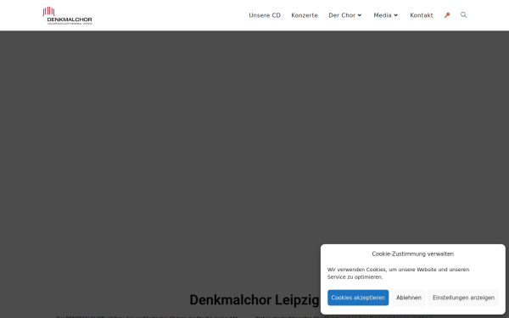Image resolution: width=509 pixels, height=318 pixels.
Task: Decline cookies with Ablehnen
Action: 409,298
